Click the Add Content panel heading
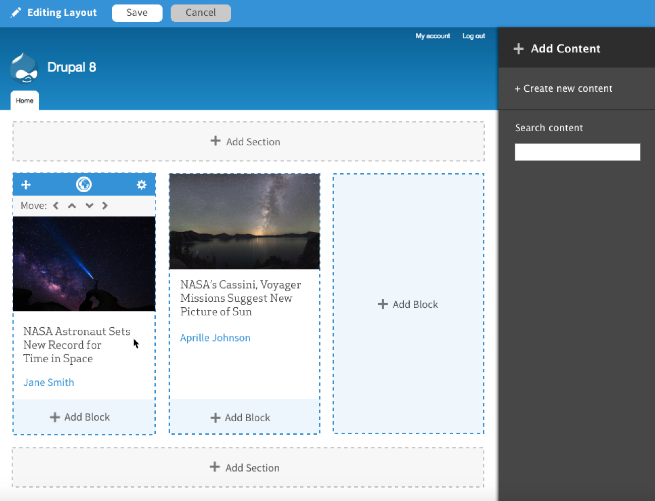Screen dimensions: 655x501 [x=565, y=49]
